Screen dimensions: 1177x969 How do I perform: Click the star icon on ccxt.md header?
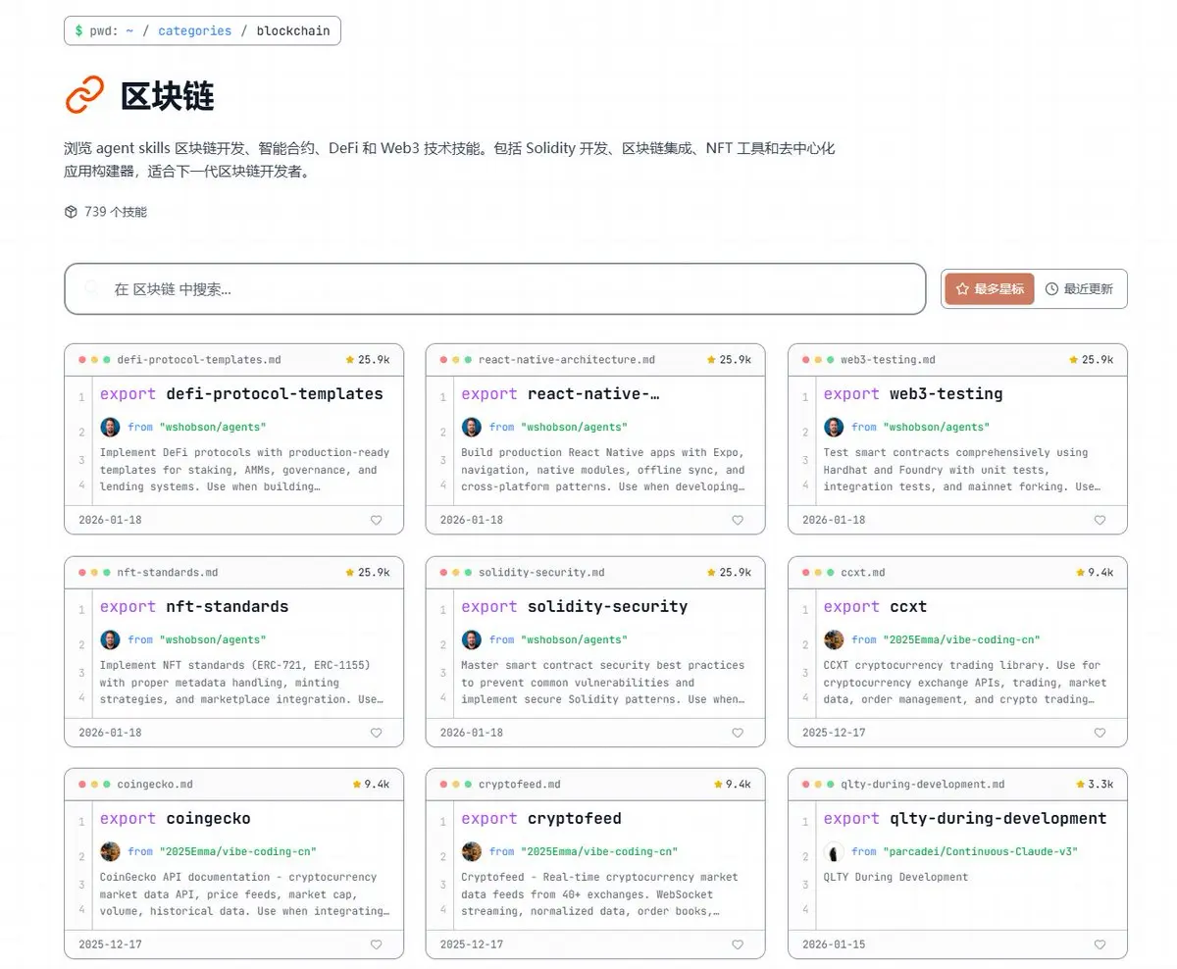click(x=1080, y=572)
